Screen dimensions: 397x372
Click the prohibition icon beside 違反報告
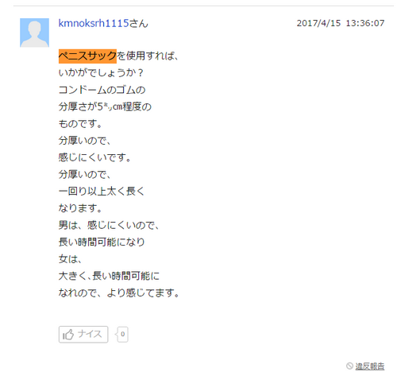349,366
